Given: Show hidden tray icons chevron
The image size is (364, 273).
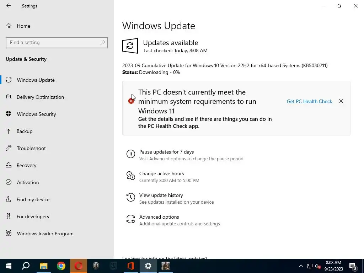Looking at the screenshot, I should coord(301,266).
